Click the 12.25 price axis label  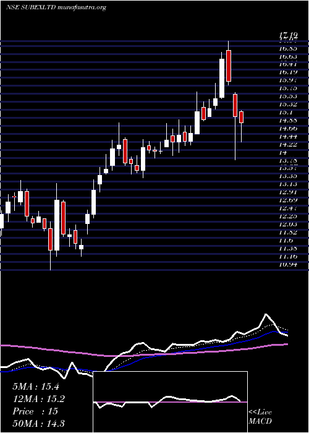pos(288,216)
